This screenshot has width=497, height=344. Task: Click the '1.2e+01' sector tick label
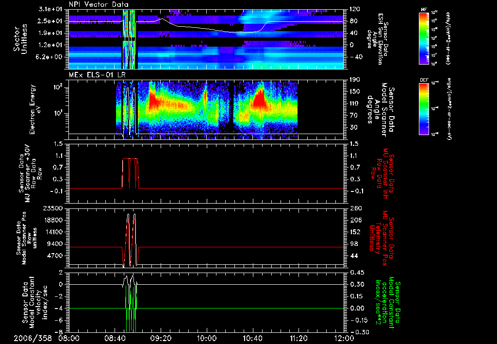pos(50,45)
